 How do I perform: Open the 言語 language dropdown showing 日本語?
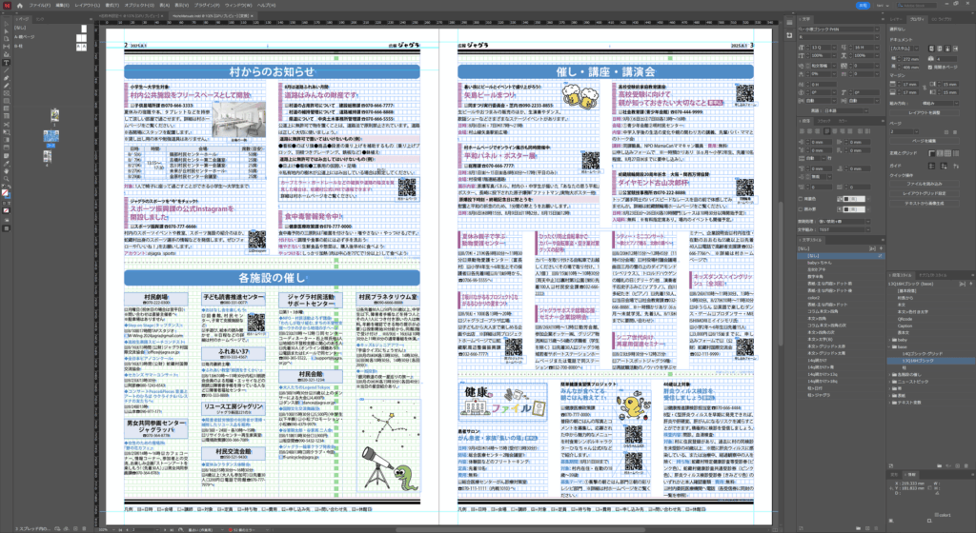(x=846, y=110)
